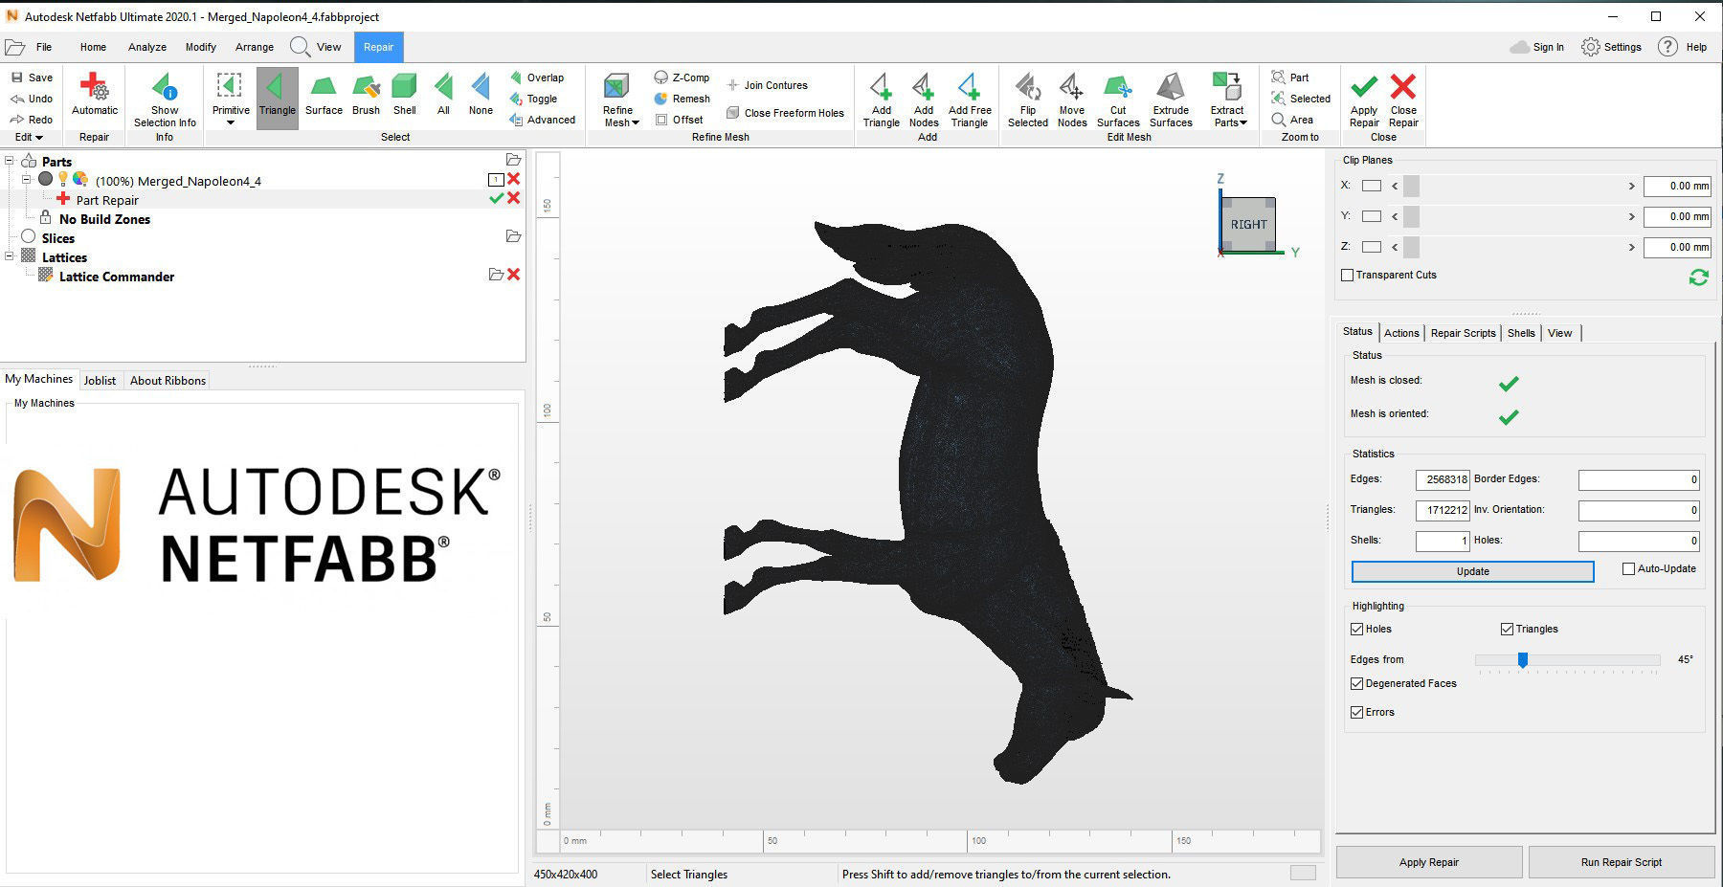
Task: Open Settings from the top bar
Action: (1611, 47)
